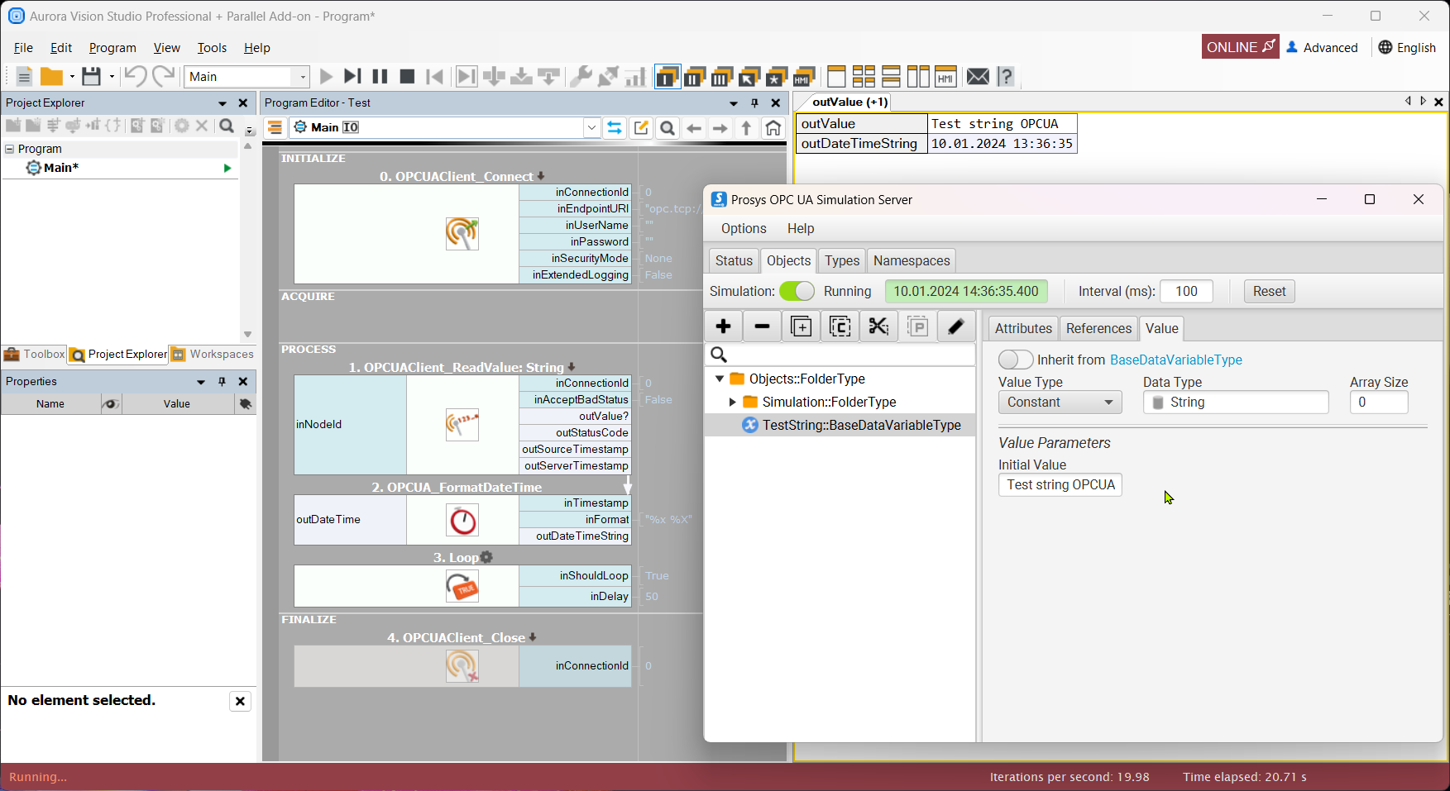Click the scissors cut node icon
This screenshot has width=1450, height=791.
pyautogui.click(x=878, y=326)
